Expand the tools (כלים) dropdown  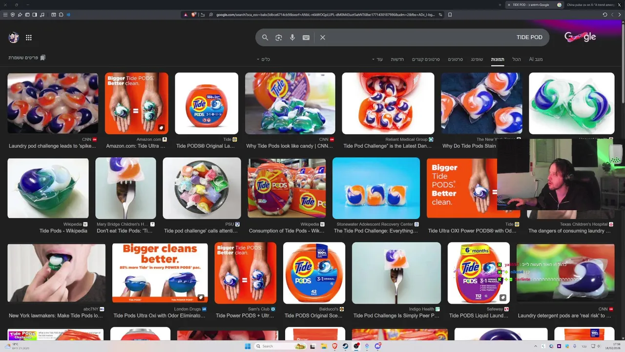(x=264, y=59)
